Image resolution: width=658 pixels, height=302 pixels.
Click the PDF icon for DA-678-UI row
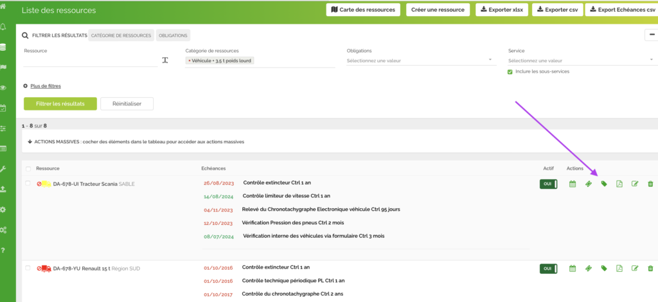coord(619,184)
